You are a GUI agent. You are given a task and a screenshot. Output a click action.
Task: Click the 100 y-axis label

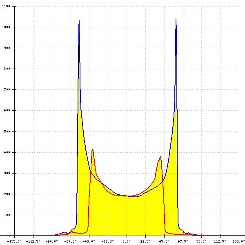7,215
